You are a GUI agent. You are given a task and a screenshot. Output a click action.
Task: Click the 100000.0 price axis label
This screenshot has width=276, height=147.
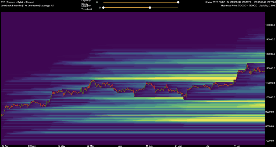coord(270,97)
